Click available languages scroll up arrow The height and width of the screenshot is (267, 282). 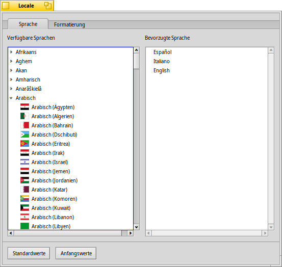click(137, 50)
